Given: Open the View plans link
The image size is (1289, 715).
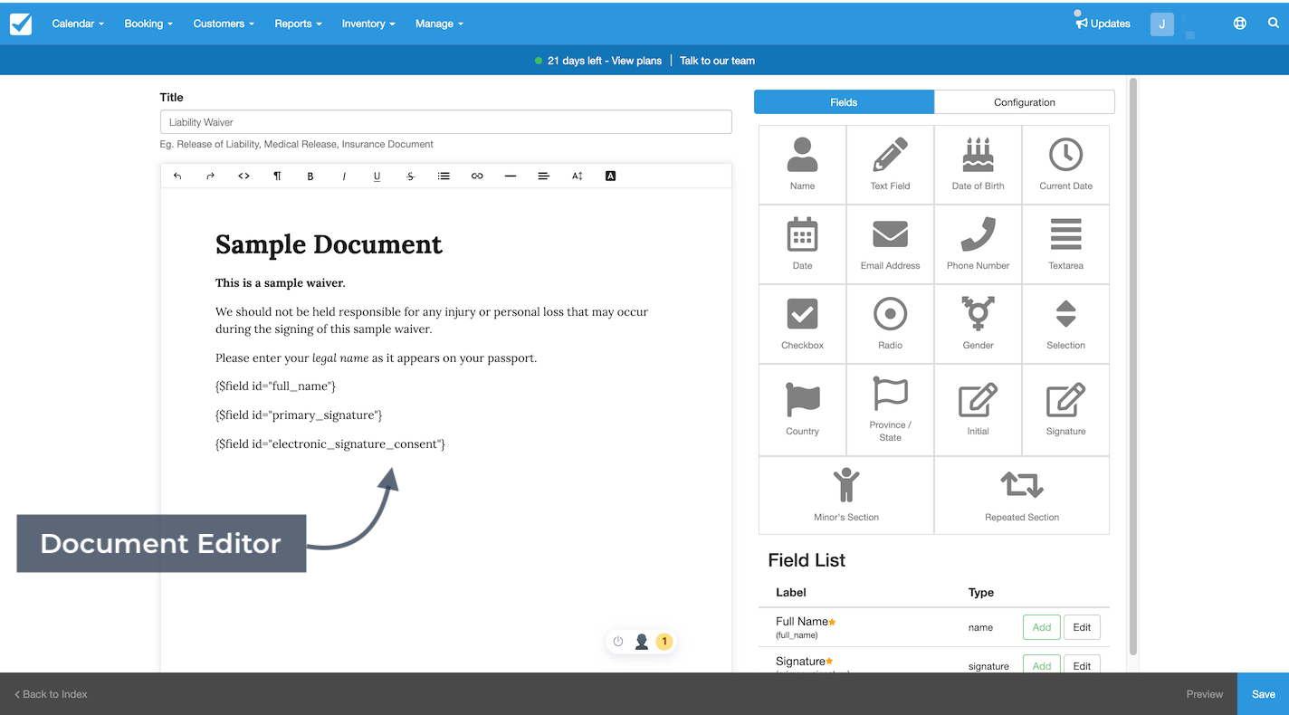Looking at the screenshot, I should tap(636, 61).
